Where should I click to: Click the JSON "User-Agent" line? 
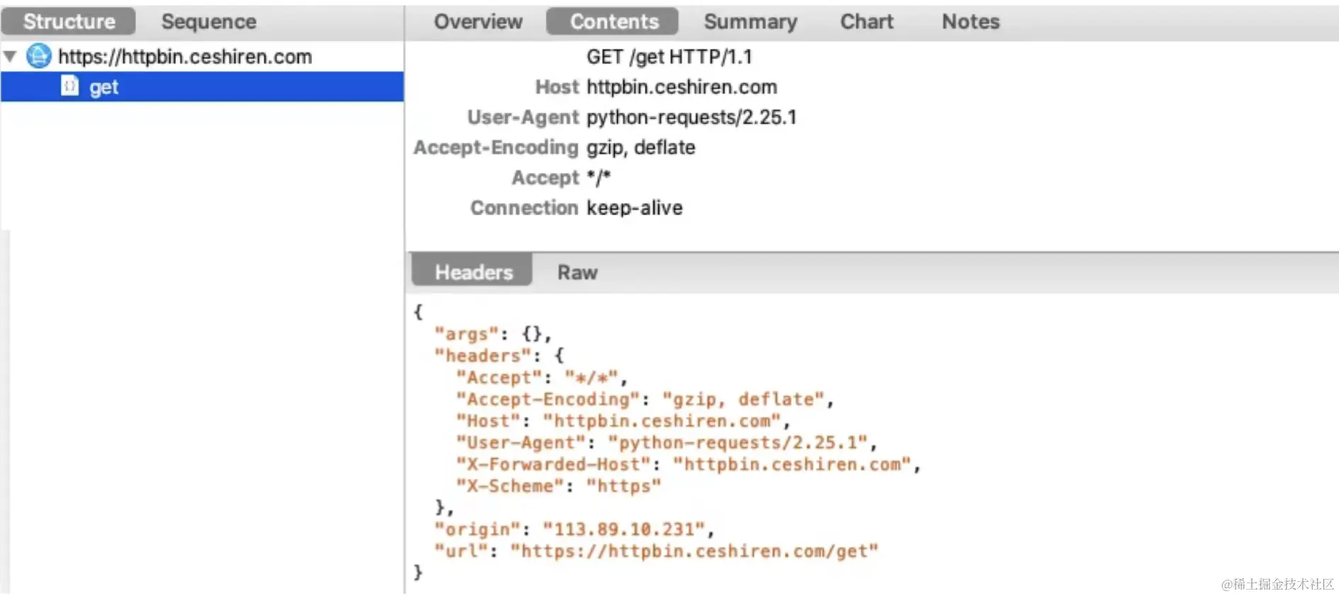(667, 443)
